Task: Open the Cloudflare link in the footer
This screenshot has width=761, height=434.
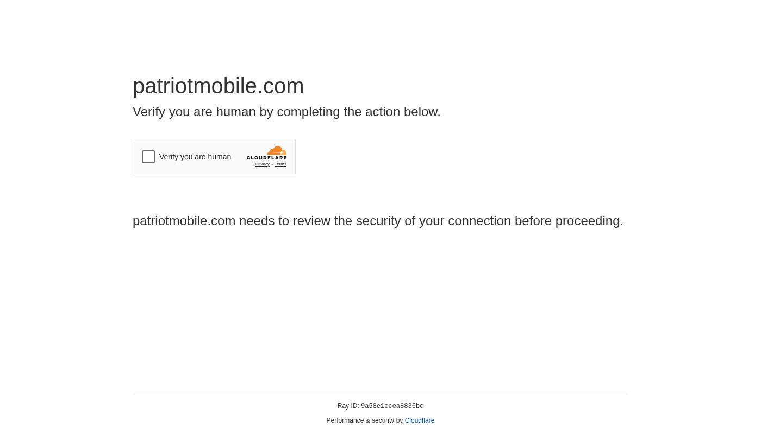Action: [419, 420]
